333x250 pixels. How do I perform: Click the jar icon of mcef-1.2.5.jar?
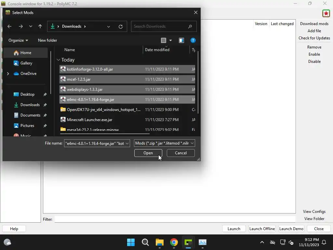pos(63,79)
